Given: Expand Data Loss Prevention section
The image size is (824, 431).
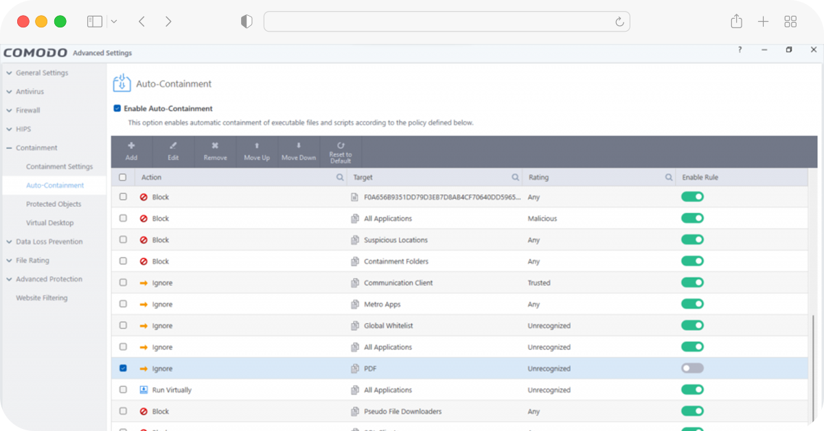Looking at the screenshot, I should coord(9,242).
